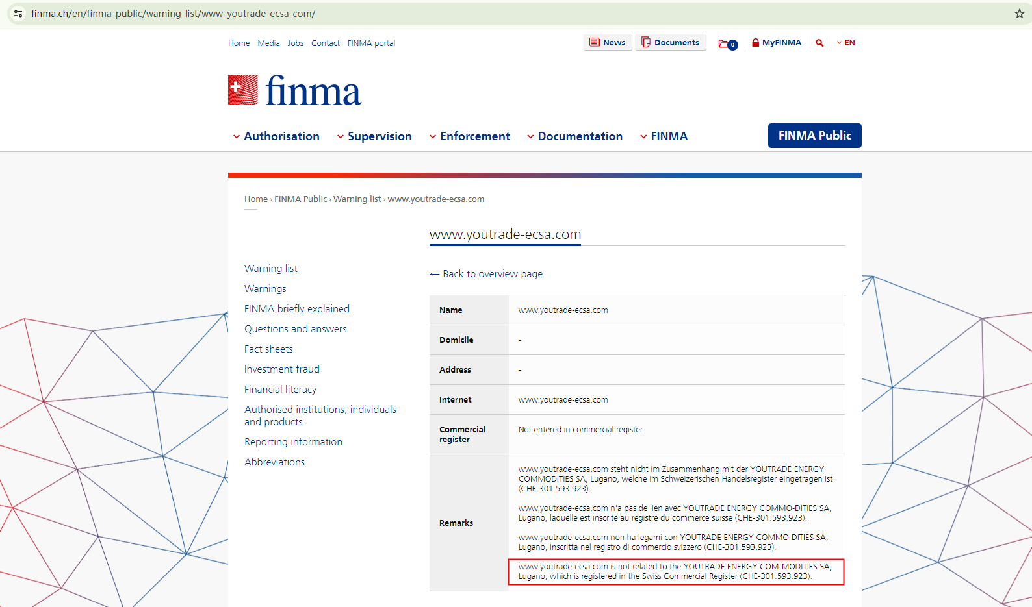Image resolution: width=1032 pixels, height=607 pixels.
Task: Expand the Authorisation menu
Action: click(x=276, y=136)
